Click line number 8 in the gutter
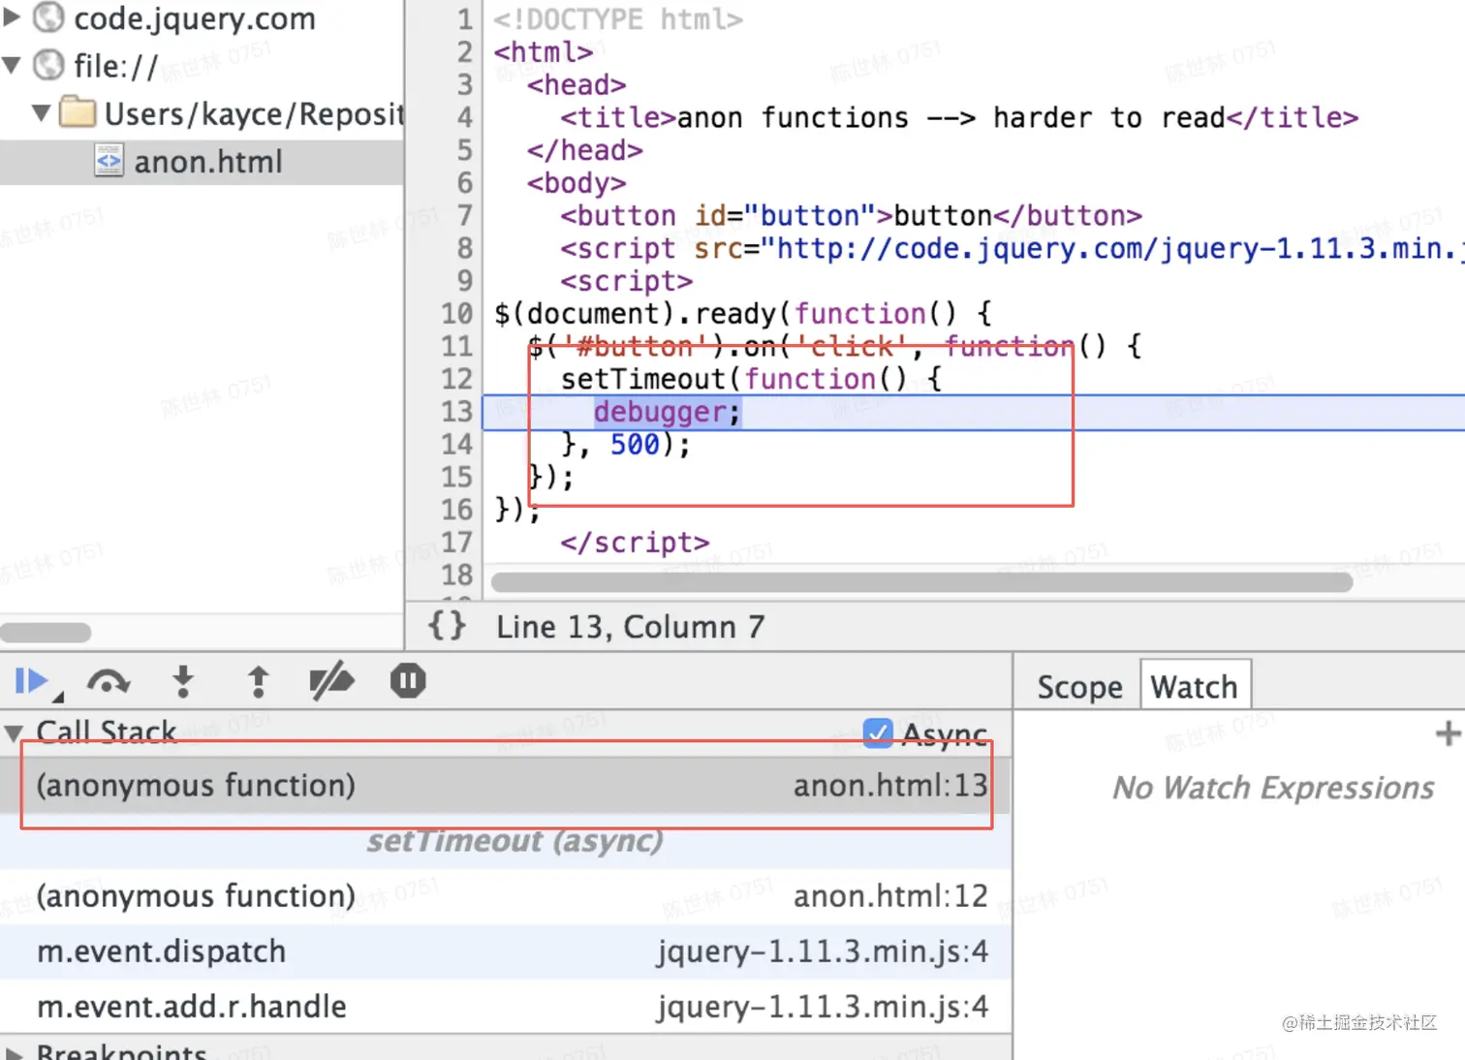 pyautogui.click(x=465, y=249)
